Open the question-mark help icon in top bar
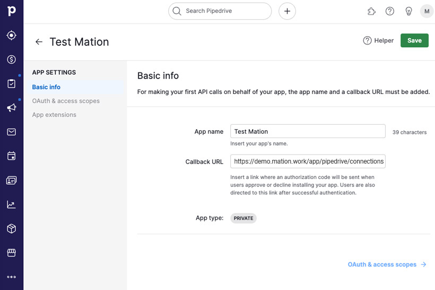435x290 pixels. [390, 11]
